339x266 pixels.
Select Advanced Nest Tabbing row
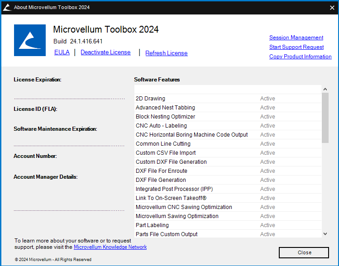coord(228,108)
